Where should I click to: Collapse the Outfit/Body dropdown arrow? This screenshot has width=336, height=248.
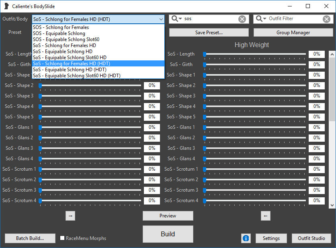coord(161,19)
